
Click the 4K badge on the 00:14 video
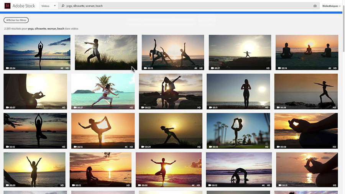tap(330, 68)
